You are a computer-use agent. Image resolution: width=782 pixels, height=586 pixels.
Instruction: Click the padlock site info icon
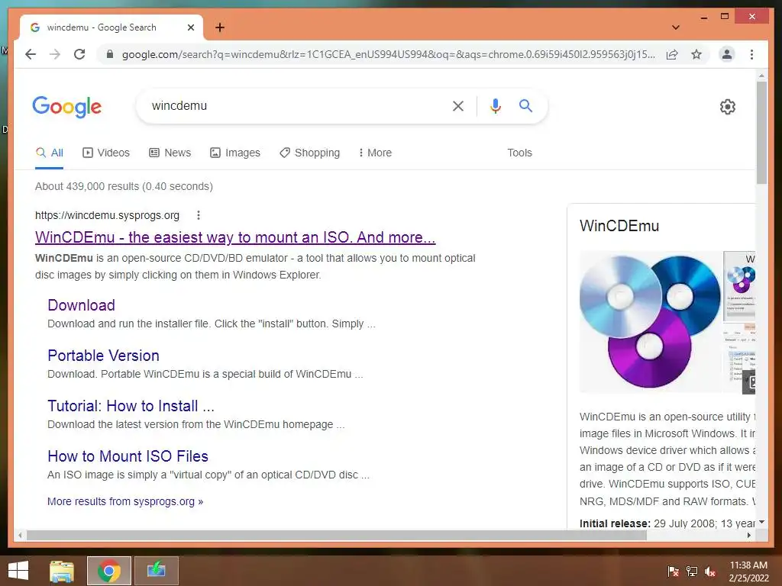click(110, 54)
